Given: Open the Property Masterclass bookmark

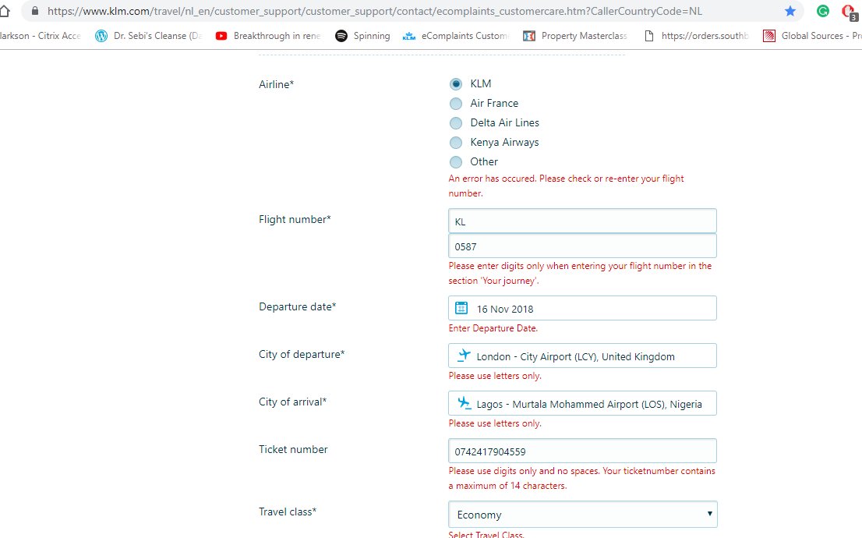Looking at the screenshot, I should click(575, 36).
